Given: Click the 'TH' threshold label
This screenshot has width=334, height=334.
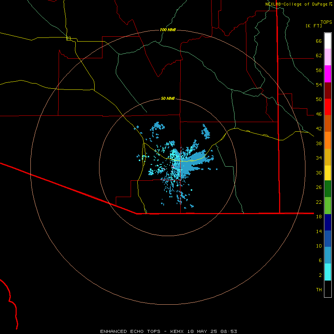Looking at the screenshot, I should (319, 290).
